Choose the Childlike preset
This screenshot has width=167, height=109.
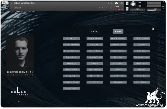(x=141, y=45)
